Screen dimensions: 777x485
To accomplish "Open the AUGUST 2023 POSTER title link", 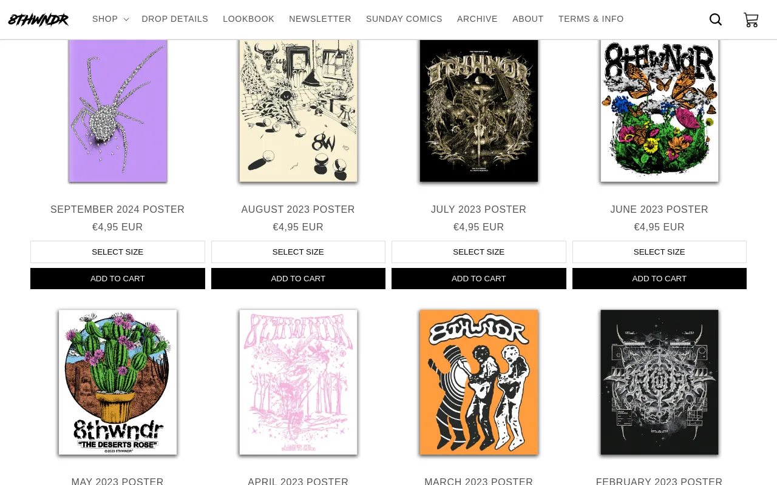I will tap(298, 209).
